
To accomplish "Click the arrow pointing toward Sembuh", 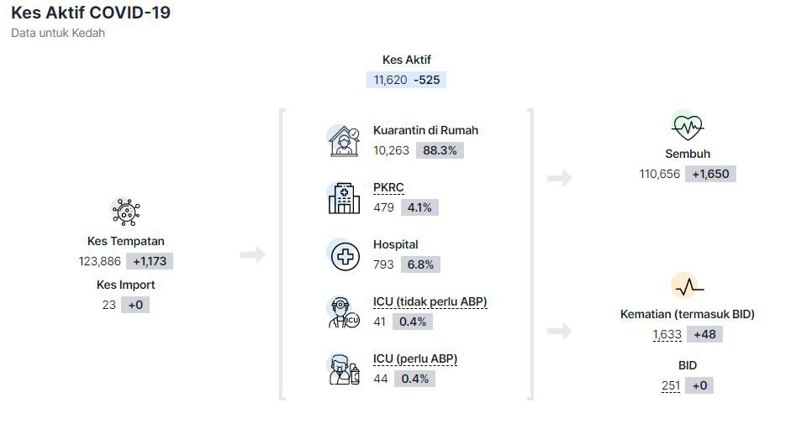I will pyautogui.click(x=559, y=178).
